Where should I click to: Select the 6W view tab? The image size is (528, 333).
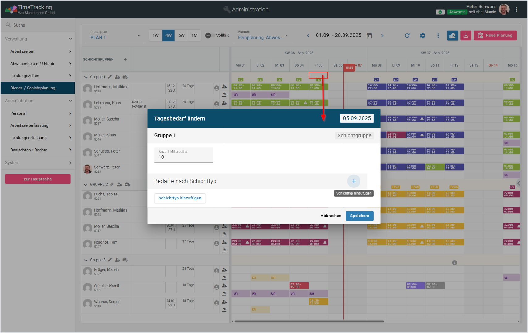click(181, 35)
